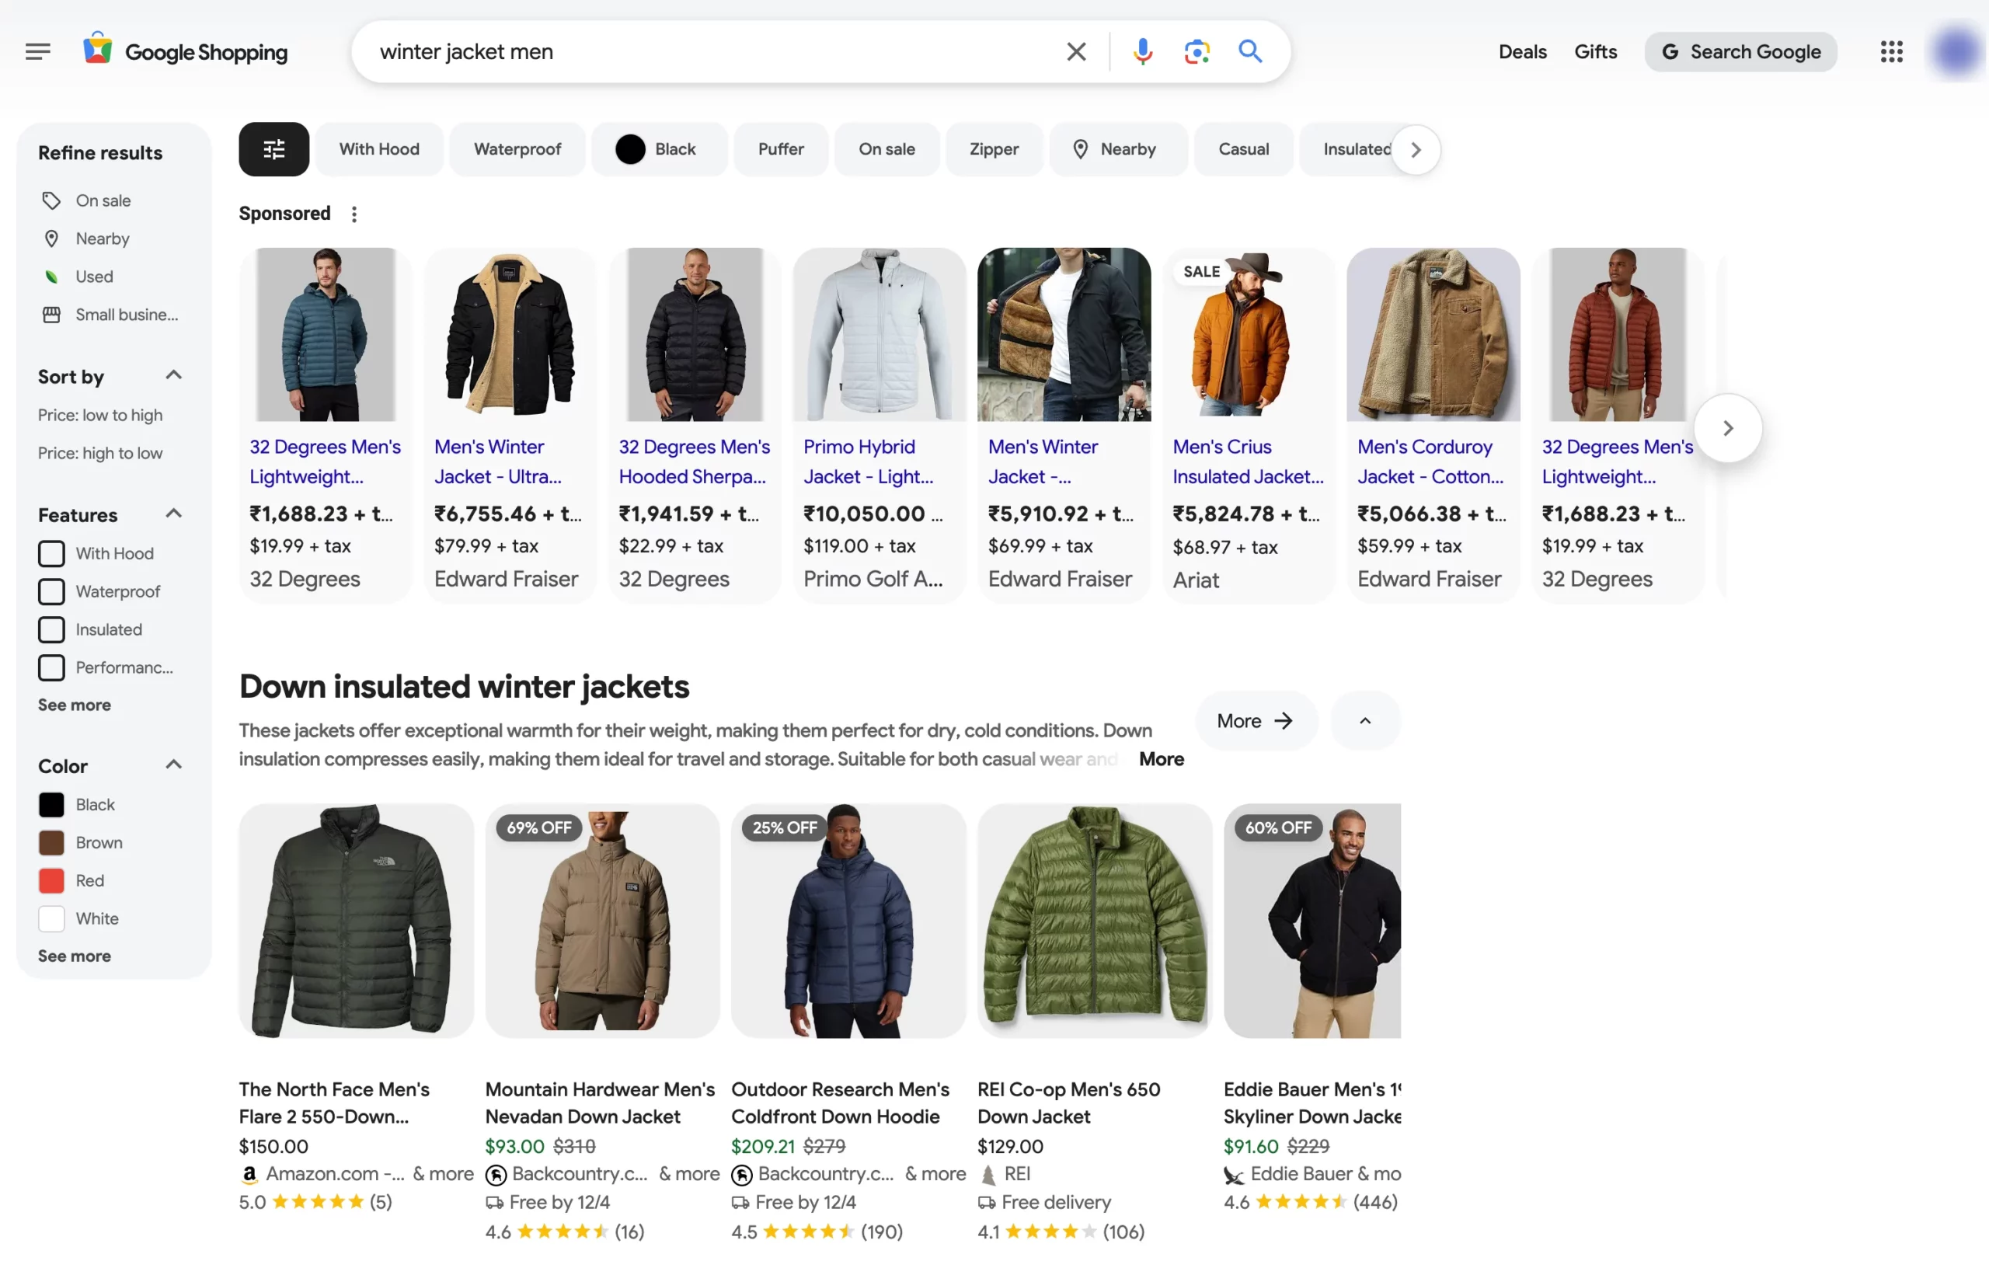Open the Gifts page
Screen dimensions: 1989x1261
click(1595, 51)
